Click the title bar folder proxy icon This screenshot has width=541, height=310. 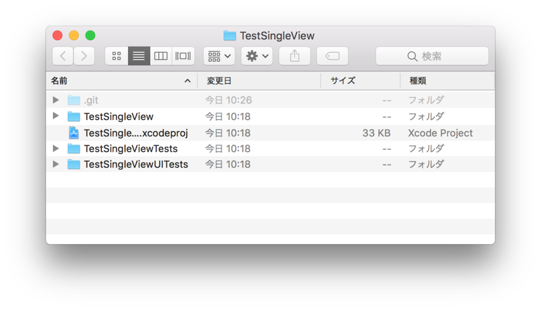(x=229, y=35)
